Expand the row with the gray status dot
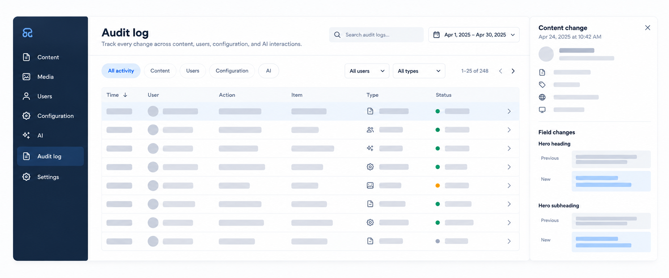Viewport: 669px width, 278px height. [509, 241]
